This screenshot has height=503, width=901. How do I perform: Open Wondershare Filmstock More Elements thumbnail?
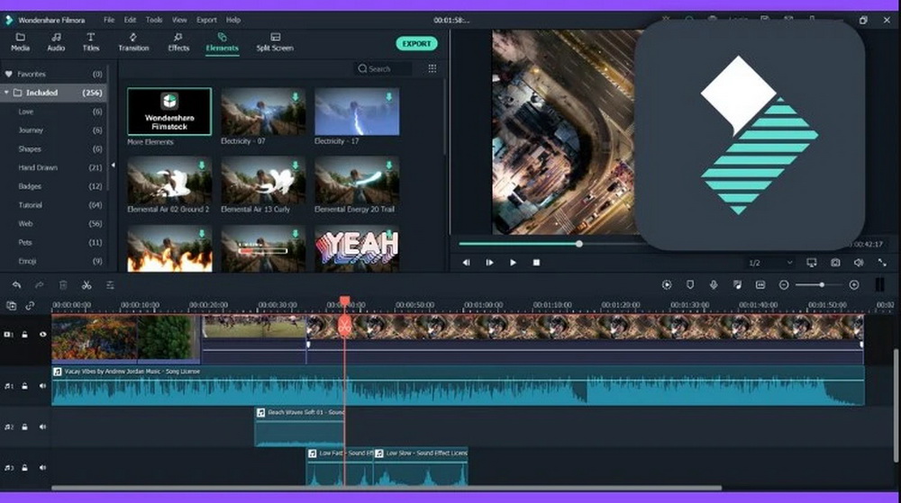pos(169,112)
